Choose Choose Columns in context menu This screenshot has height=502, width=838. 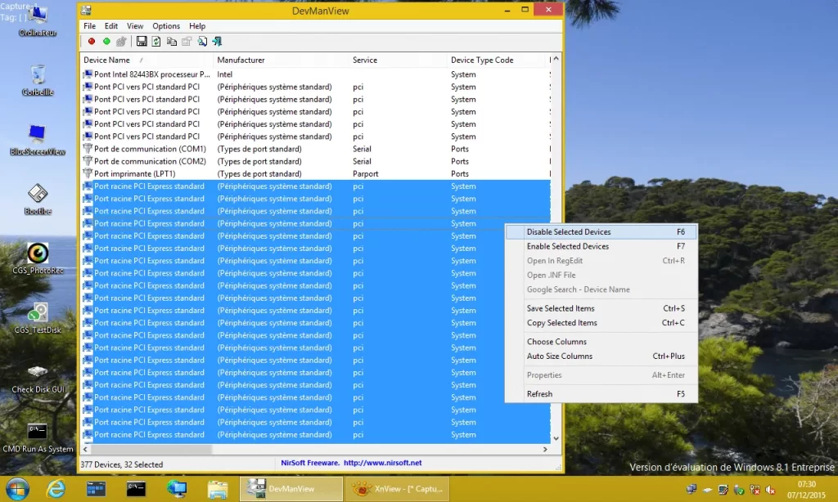pyautogui.click(x=601, y=341)
